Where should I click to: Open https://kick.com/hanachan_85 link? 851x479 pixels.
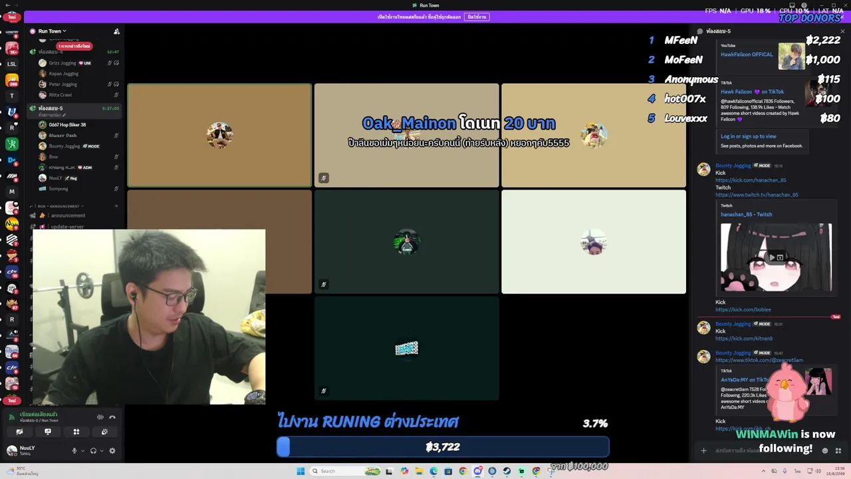pyautogui.click(x=751, y=180)
